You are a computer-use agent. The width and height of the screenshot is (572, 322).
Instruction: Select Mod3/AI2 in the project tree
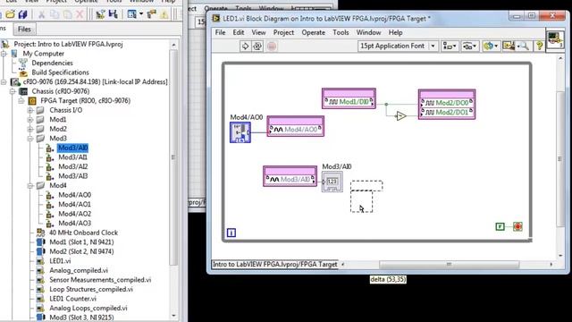click(73, 167)
